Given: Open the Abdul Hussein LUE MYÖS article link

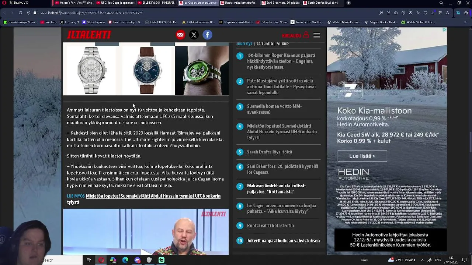Looking at the screenshot, I should pyautogui.click(x=144, y=199).
